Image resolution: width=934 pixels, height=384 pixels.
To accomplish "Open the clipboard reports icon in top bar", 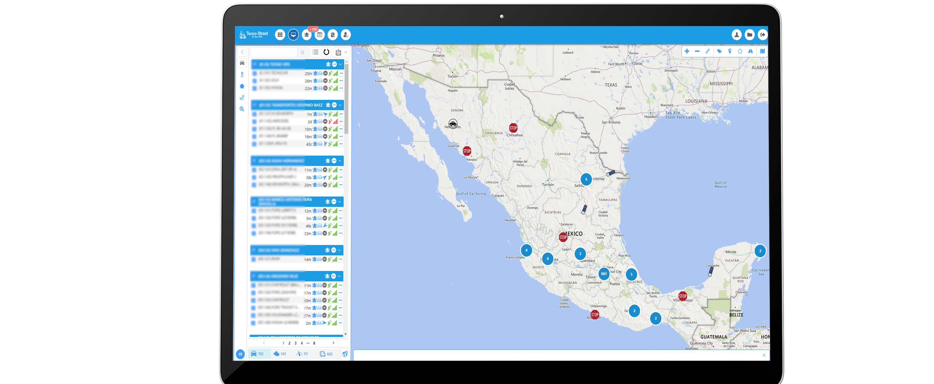I will click(x=333, y=35).
